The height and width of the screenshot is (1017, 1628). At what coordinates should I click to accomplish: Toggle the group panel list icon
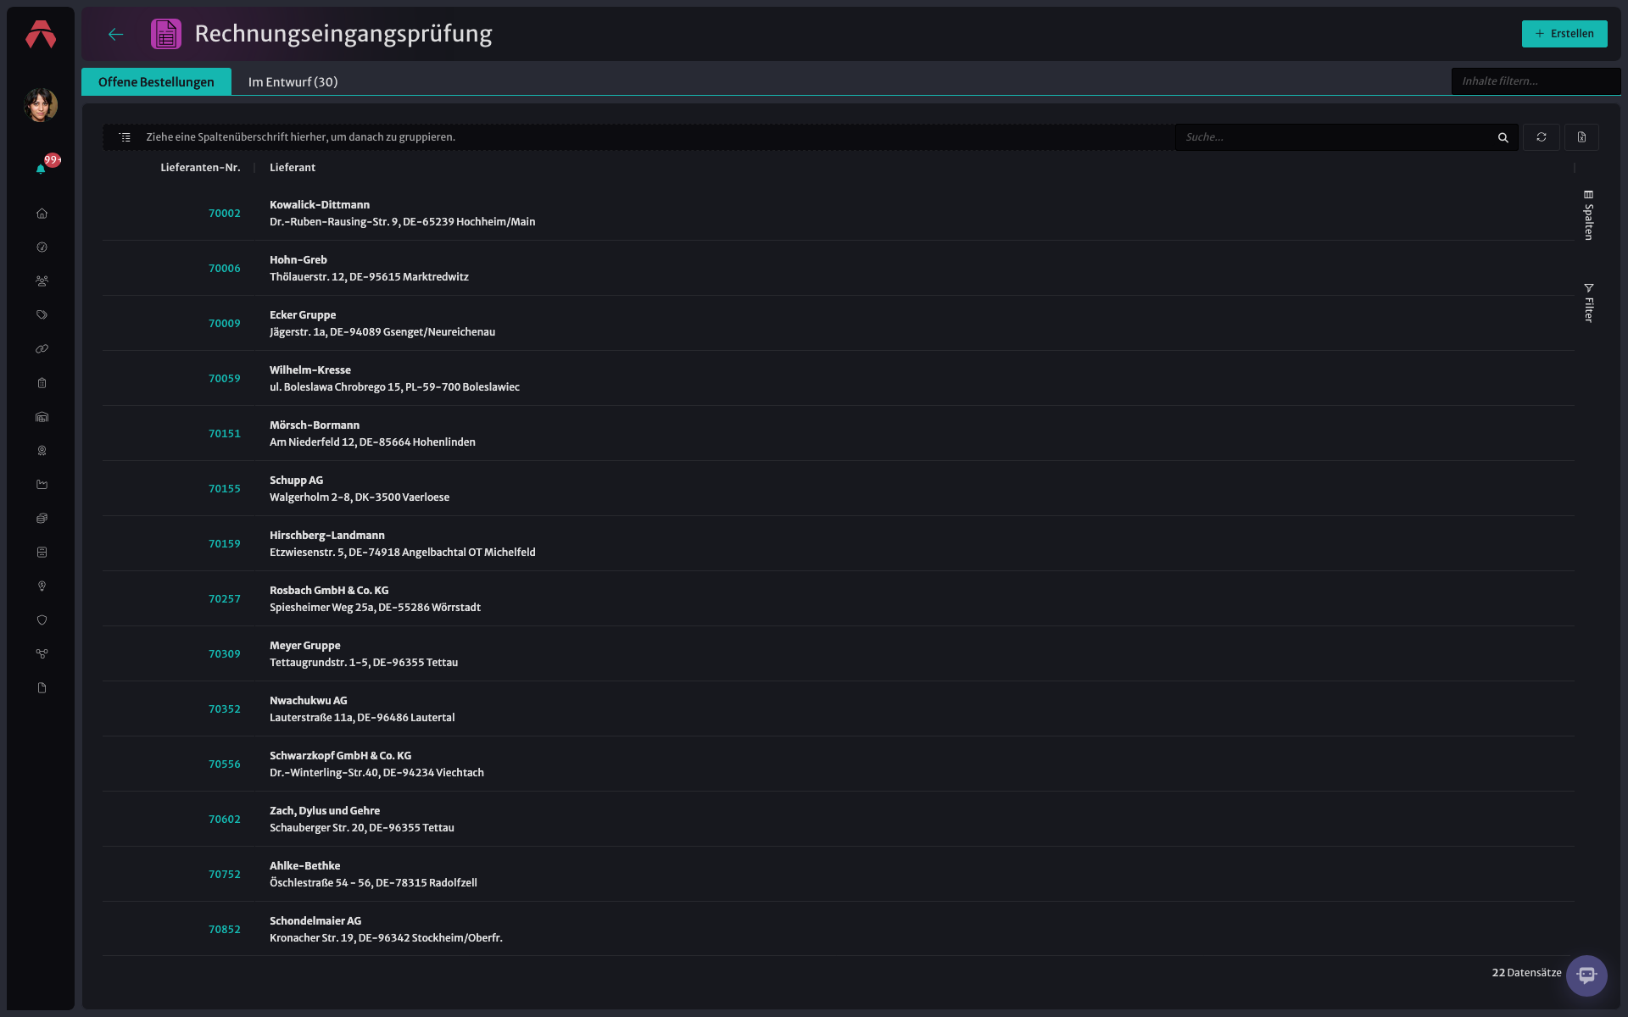pos(125,137)
